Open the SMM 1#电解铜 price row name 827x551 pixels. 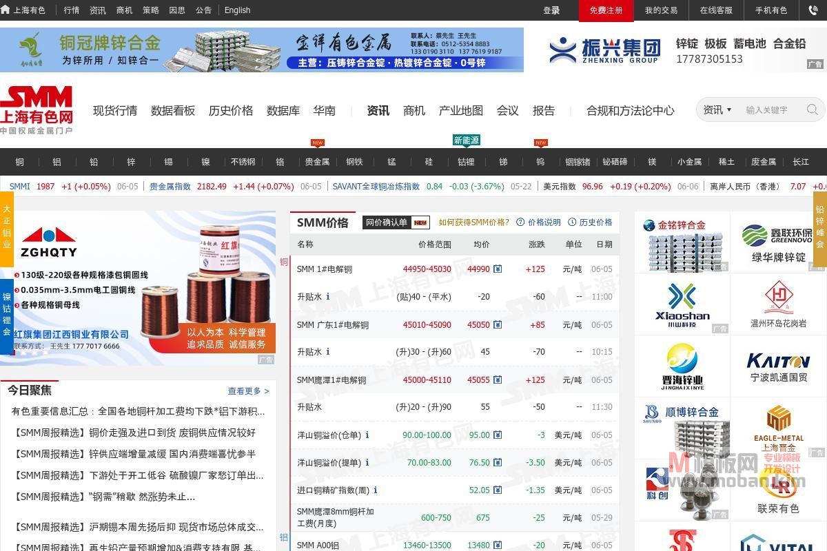tap(324, 269)
